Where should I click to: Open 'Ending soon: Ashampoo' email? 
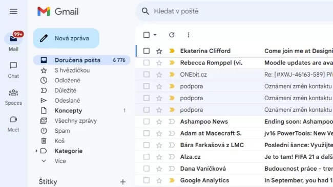pyautogui.click(x=299, y=122)
